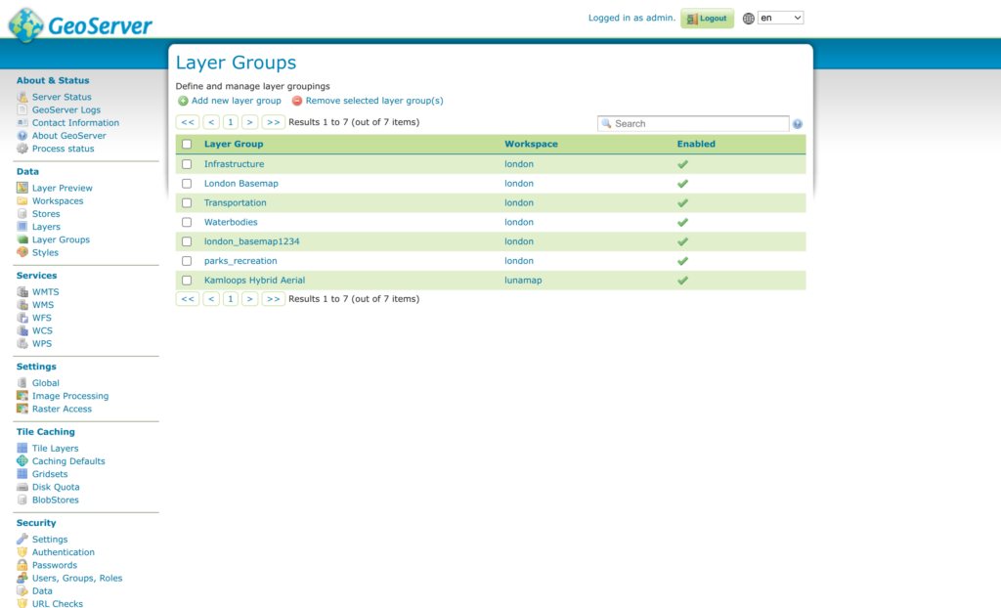Click the Server Status icon in sidebar
Image resolution: width=1001 pixels, height=608 pixels.
22,97
